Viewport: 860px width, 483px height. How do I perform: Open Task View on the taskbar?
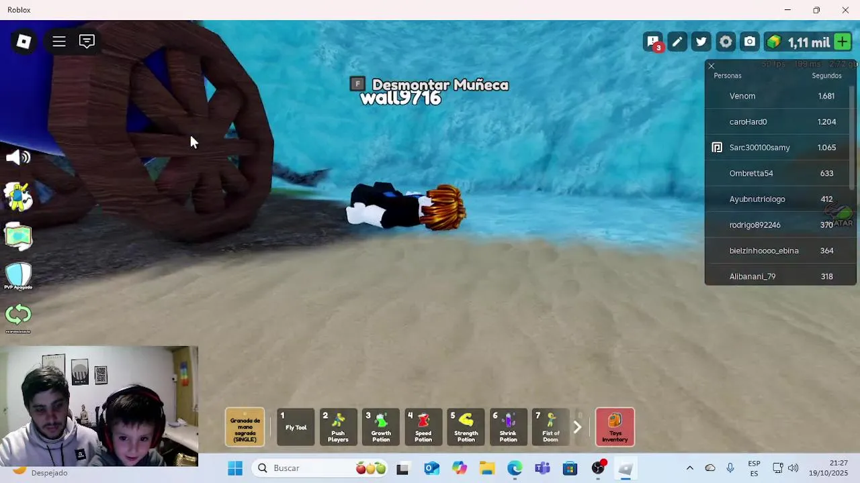(x=402, y=468)
